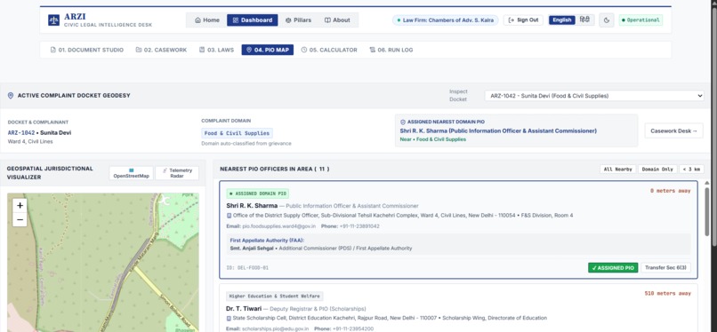Go to the Pillars page
The height and width of the screenshot is (332, 717).
pyautogui.click(x=298, y=20)
